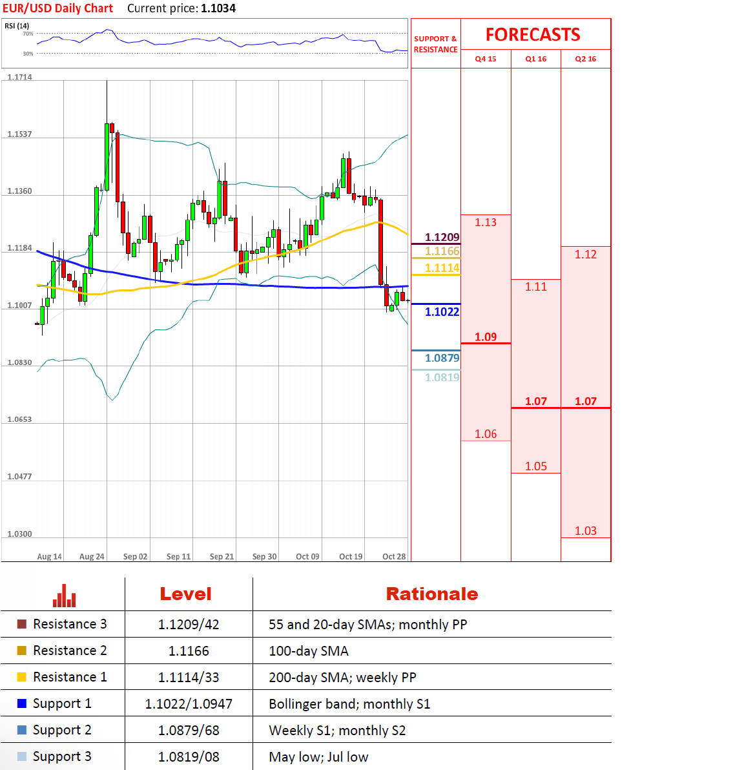
Task: Click the Rationale column header
Action: point(432,594)
